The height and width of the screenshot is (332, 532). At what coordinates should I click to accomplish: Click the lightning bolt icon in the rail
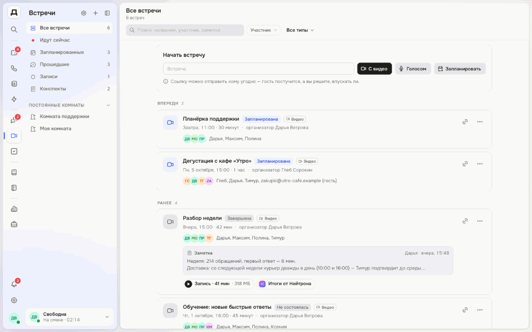tap(14, 99)
